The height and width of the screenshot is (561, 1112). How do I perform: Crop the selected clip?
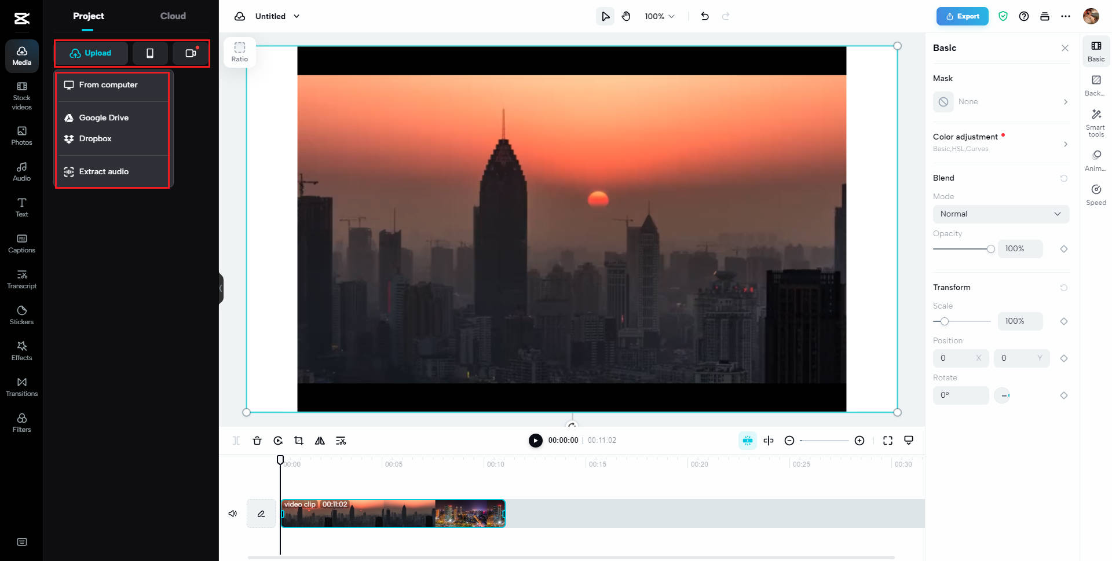click(299, 441)
